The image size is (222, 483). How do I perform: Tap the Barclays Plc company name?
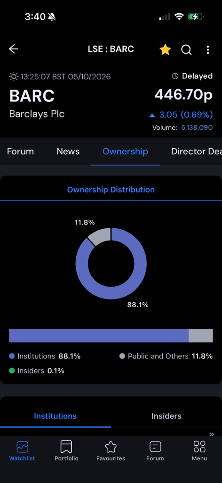point(37,114)
